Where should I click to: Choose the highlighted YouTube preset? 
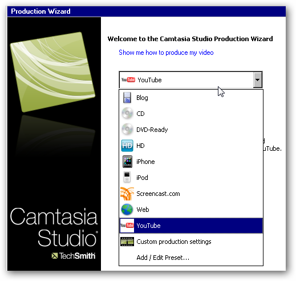tap(191, 226)
